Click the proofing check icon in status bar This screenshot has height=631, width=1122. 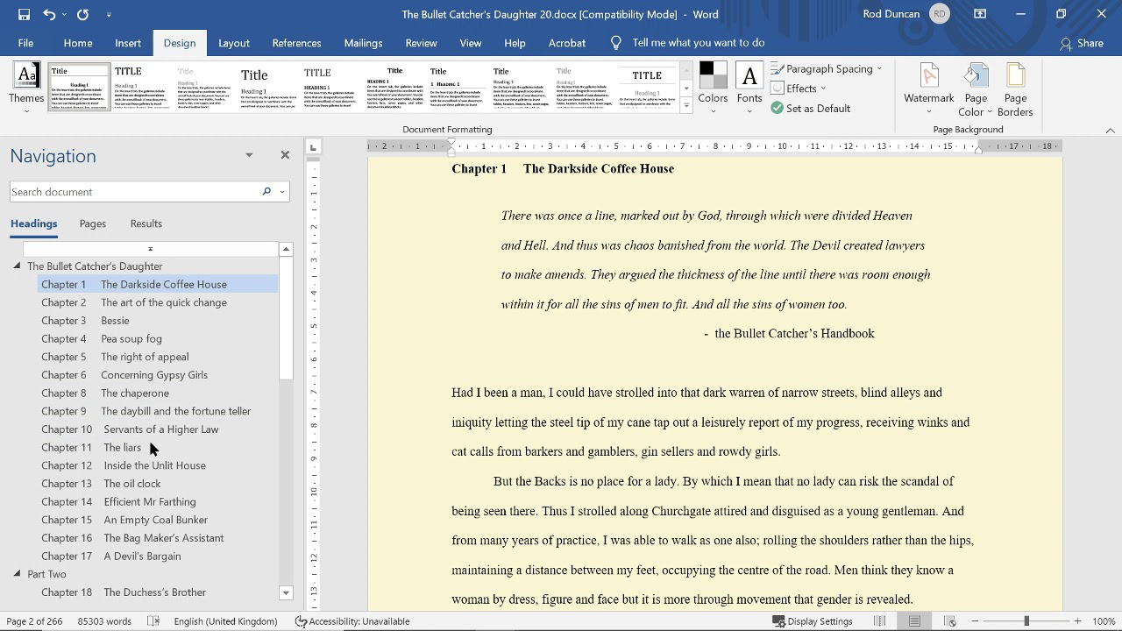pos(153,621)
